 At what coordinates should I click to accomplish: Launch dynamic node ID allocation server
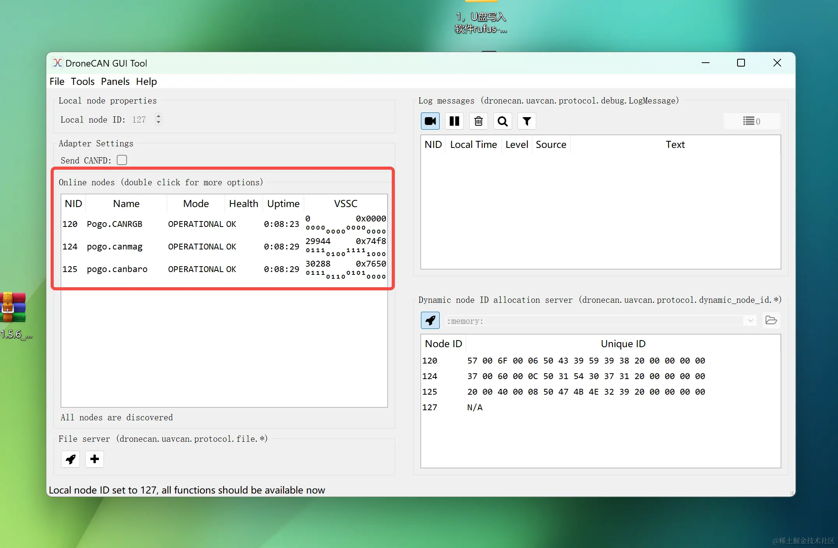click(x=430, y=320)
